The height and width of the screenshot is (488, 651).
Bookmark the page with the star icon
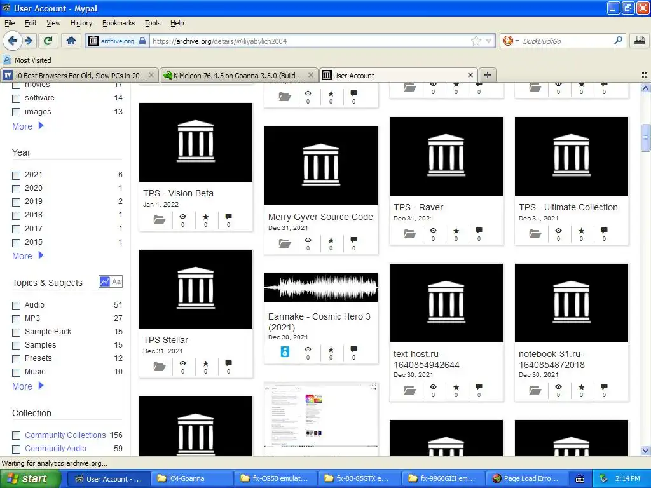(476, 41)
